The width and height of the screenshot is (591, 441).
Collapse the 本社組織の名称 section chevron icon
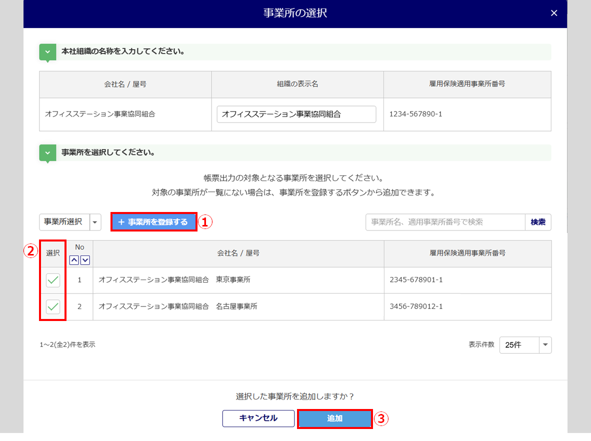[47, 51]
